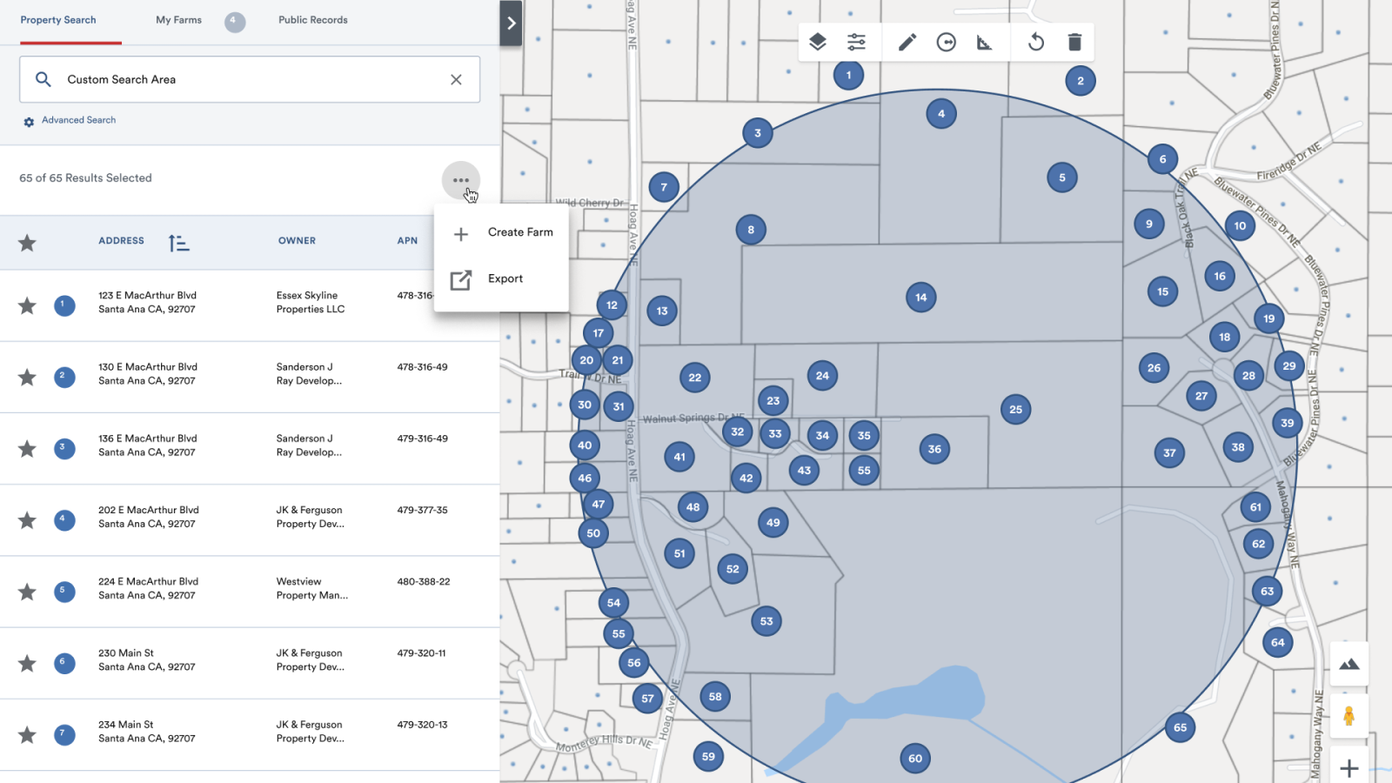The width and height of the screenshot is (1392, 783).
Task: Delete the drawn search area with trash icon
Action: (1075, 41)
